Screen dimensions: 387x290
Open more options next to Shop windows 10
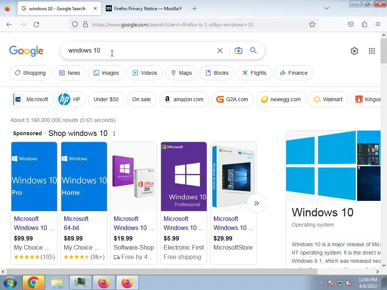click(x=114, y=134)
